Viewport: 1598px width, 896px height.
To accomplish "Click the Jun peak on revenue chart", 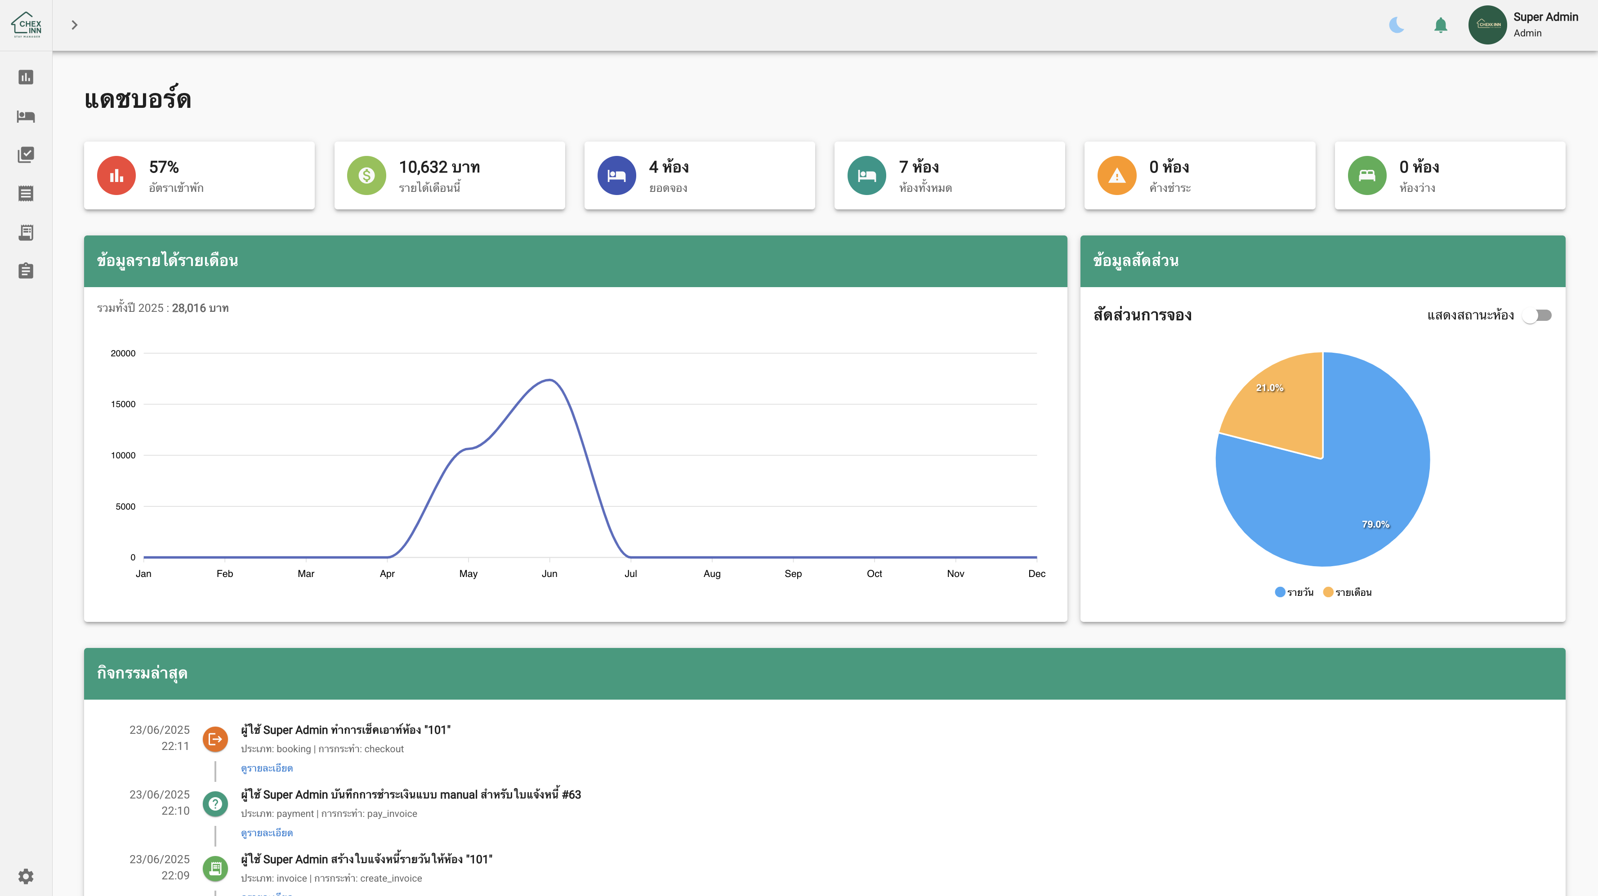I will click(x=549, y=380).
